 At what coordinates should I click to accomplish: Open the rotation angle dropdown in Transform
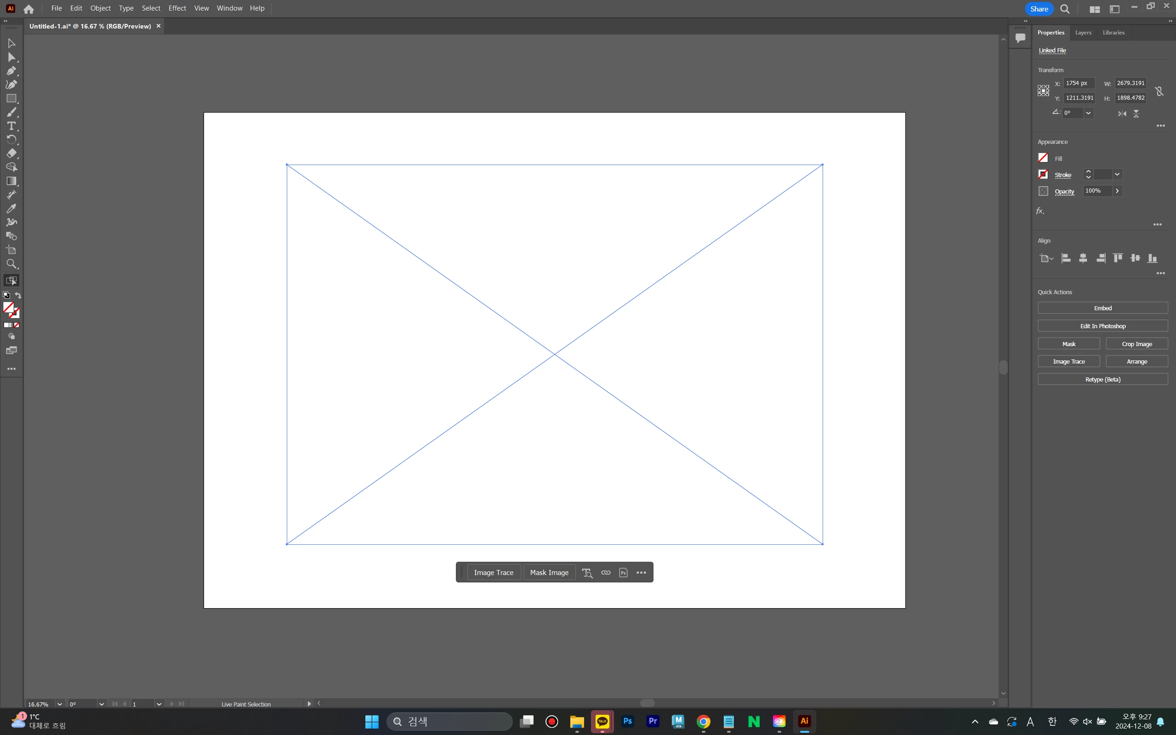pos(1089,113)
